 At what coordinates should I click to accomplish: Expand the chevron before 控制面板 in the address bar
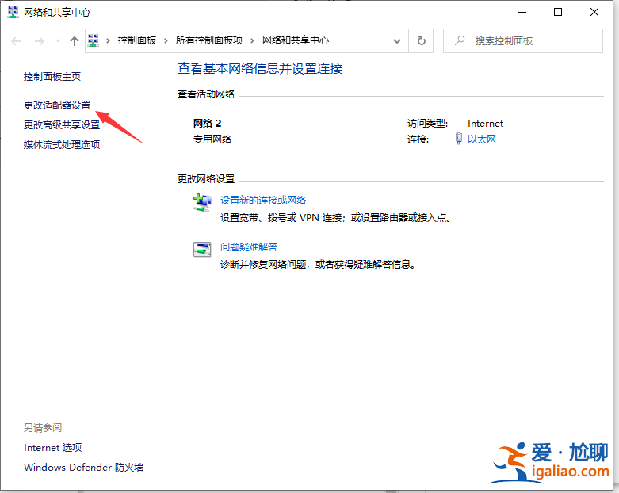[x=108, y=40]
